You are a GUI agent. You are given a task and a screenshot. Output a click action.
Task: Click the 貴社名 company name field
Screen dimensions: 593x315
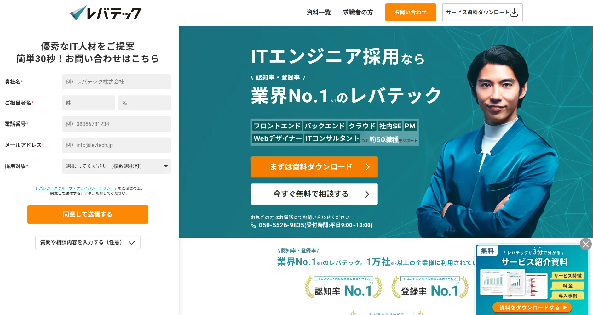[117, 82]
